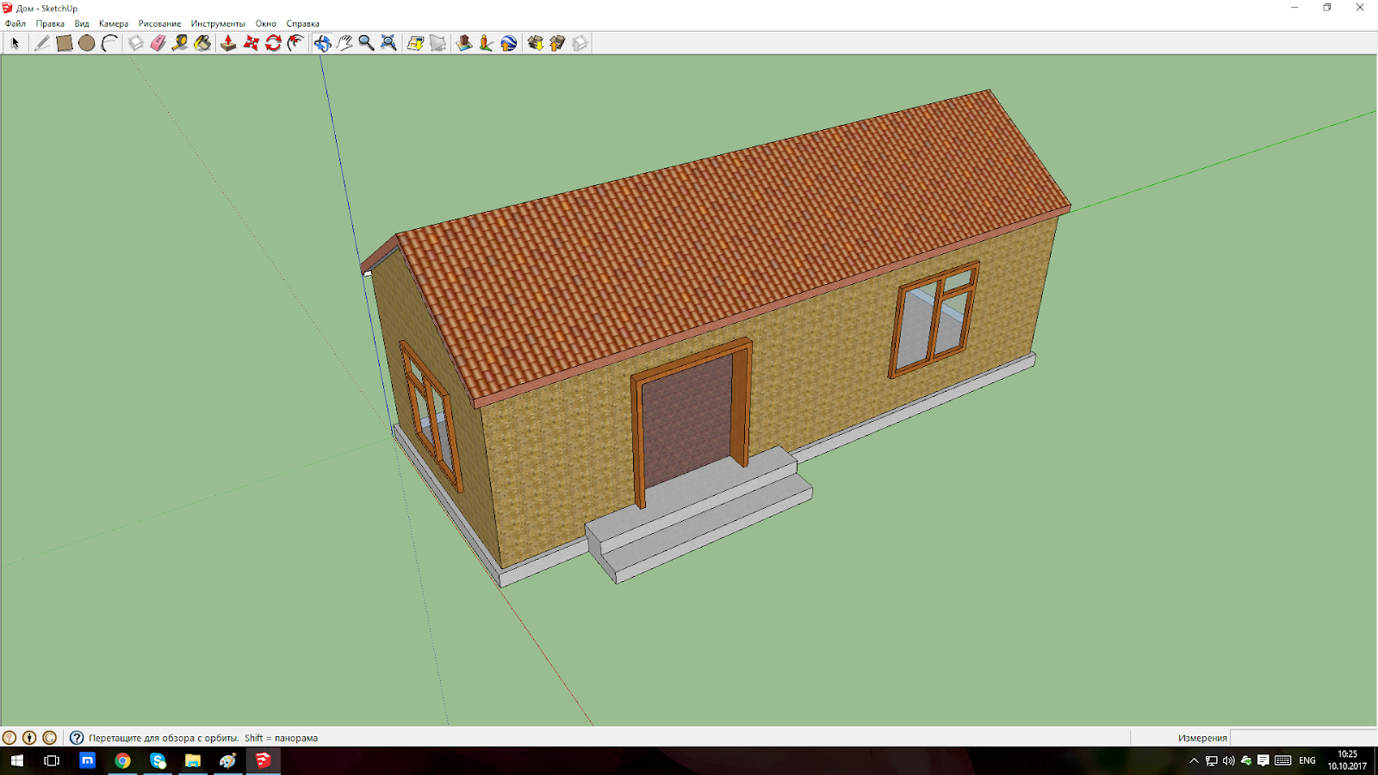Select the Paint Bucket tool
This screenshot has height=775, width=1378.
pyautogui.click(x=202, y=43)
